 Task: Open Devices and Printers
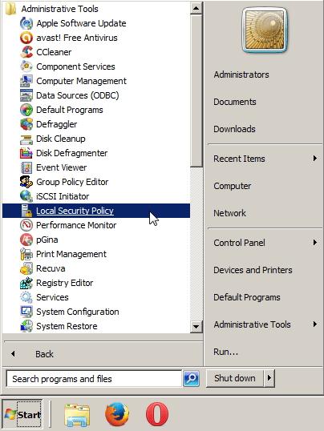(x=253, y=270)
